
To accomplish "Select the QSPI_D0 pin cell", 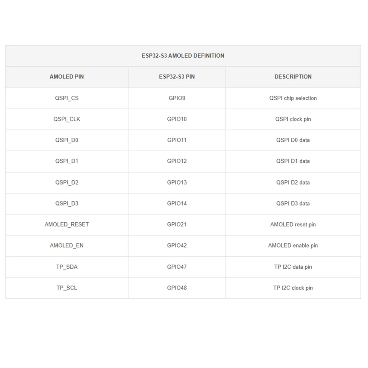I will (x=67, y=140).
